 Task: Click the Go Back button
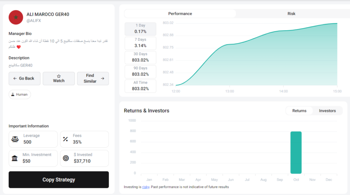coord(24,79)
